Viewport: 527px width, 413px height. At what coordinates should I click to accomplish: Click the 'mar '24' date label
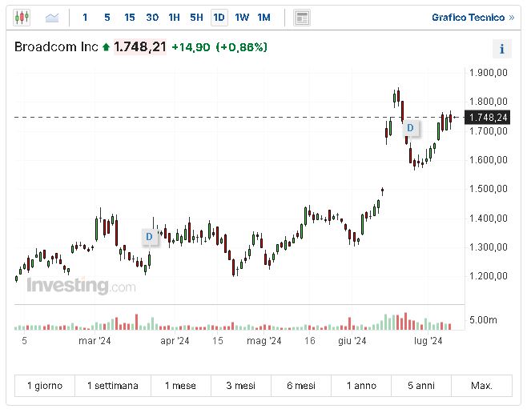95,341
